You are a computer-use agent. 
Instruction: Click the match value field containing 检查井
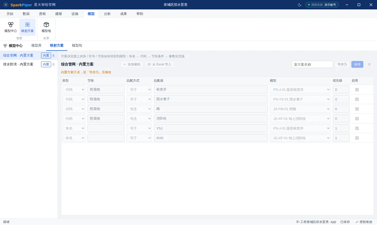tap(211, 89)
